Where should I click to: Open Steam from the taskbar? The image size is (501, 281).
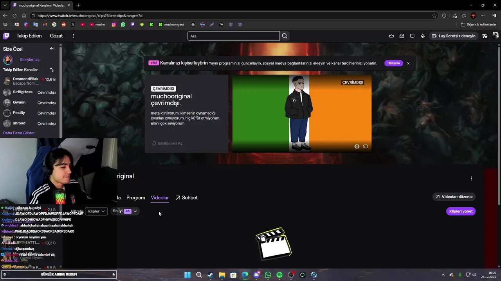point(210,275)
